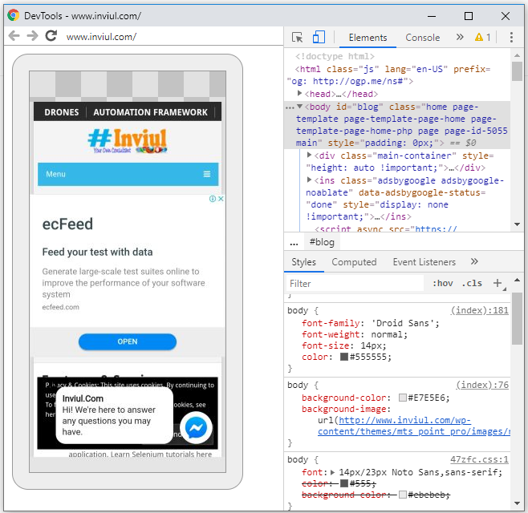
Task: Click the DRONES nav item
Action: click(x=62, y=112)
